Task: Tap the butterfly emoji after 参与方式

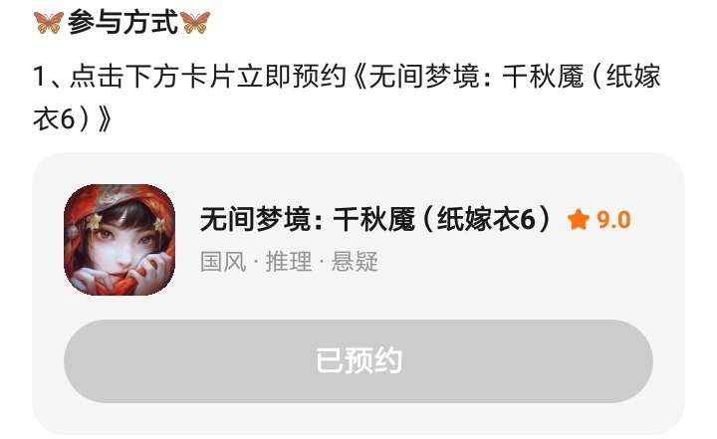Action: 195,22
